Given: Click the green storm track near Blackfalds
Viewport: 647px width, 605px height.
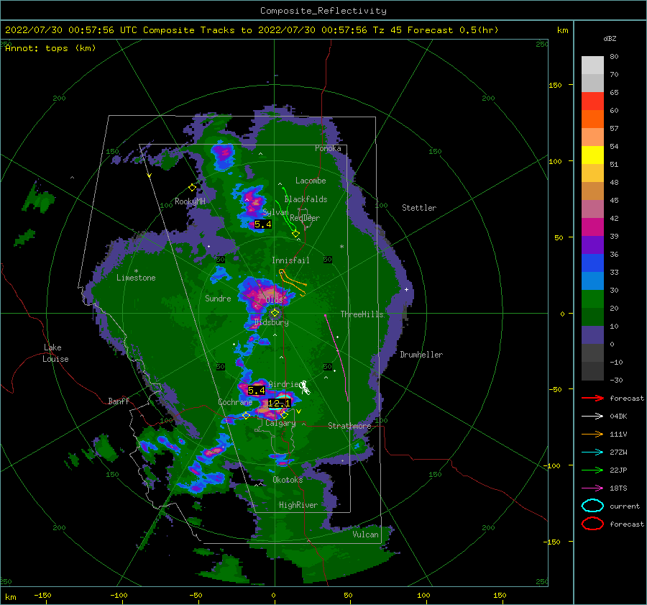Looking at the screenshot, I should point(287,211).
